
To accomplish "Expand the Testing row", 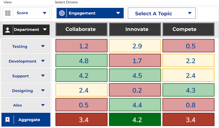I will click(x=43, y=46).
